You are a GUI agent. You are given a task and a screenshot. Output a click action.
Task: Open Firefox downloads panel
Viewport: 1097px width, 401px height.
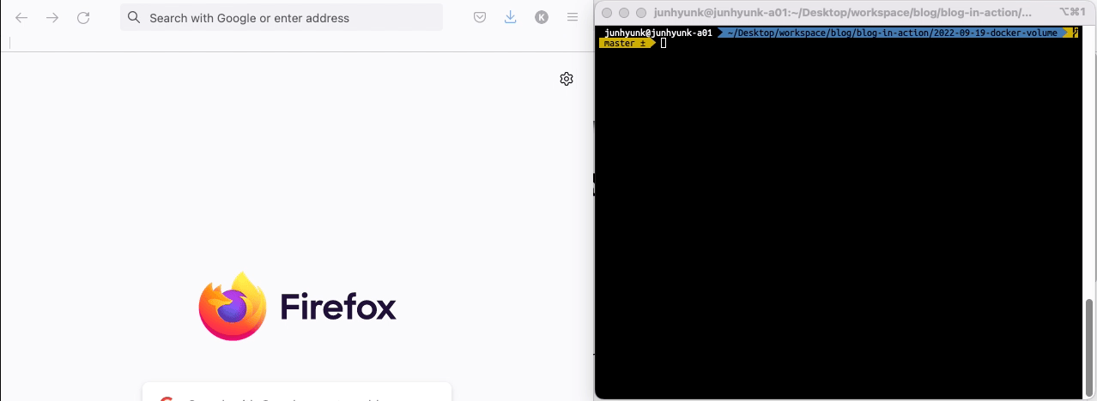[x=511, y=17]
